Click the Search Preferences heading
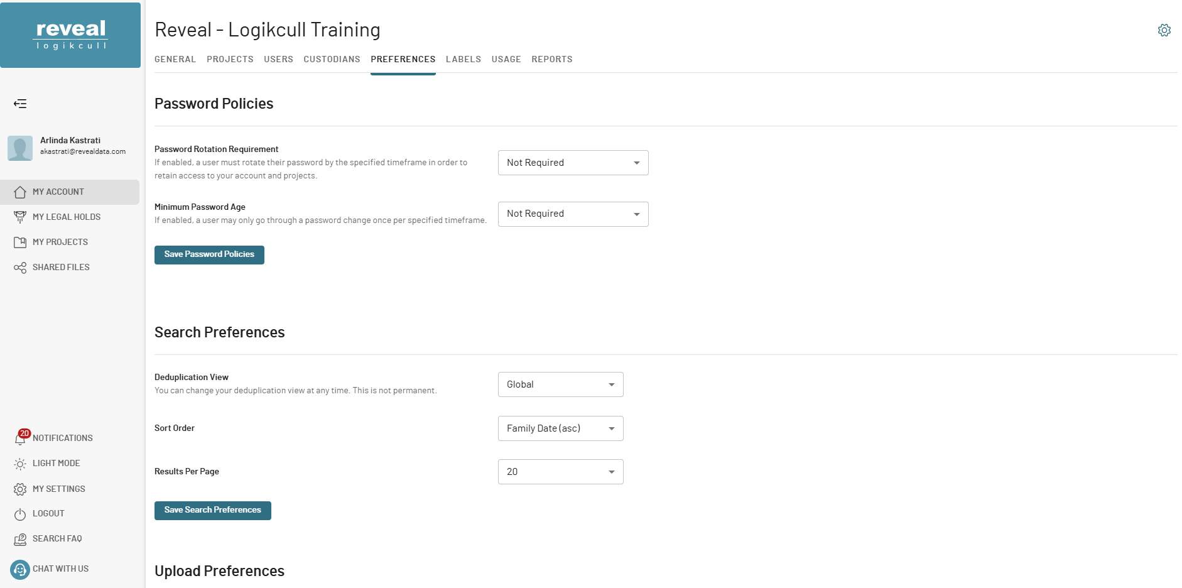1182x588 pixels. pos(219,332)
